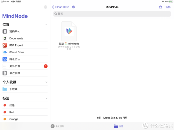Focus the 搜索 search field

(x=112, y=14)
